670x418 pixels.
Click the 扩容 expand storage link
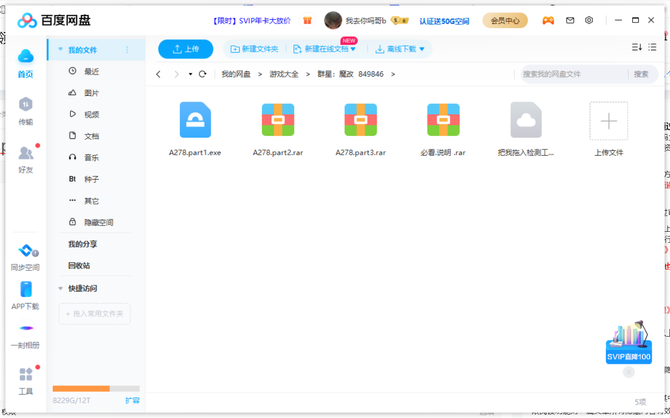click(132, 400)
